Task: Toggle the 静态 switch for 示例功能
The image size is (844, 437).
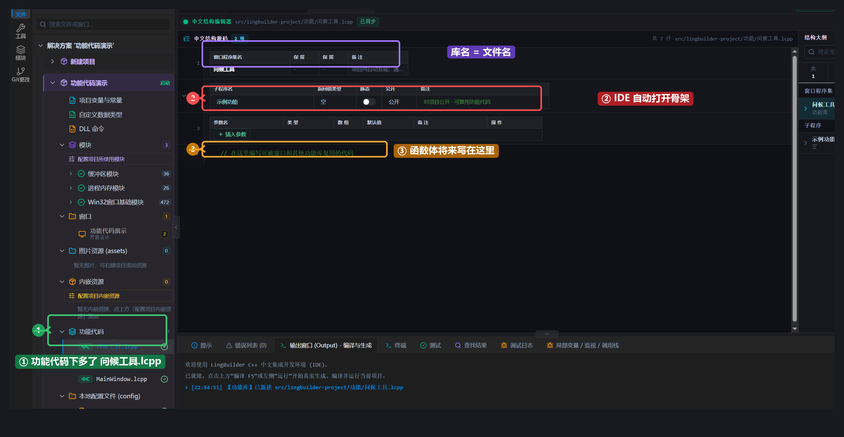Action: pyautogui.click(x=368, y=102)
